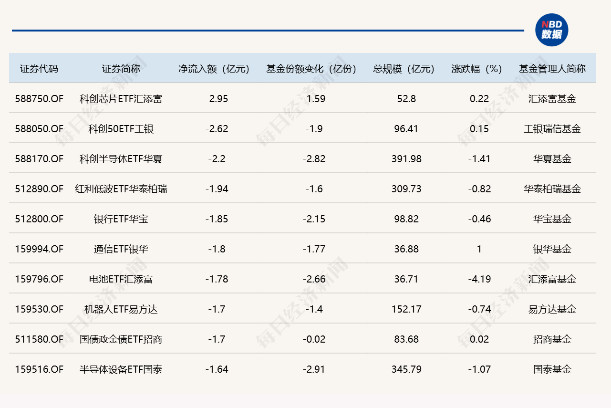Click the total size value 391.98
Screen dimensions: 611x408
(406, 159)
